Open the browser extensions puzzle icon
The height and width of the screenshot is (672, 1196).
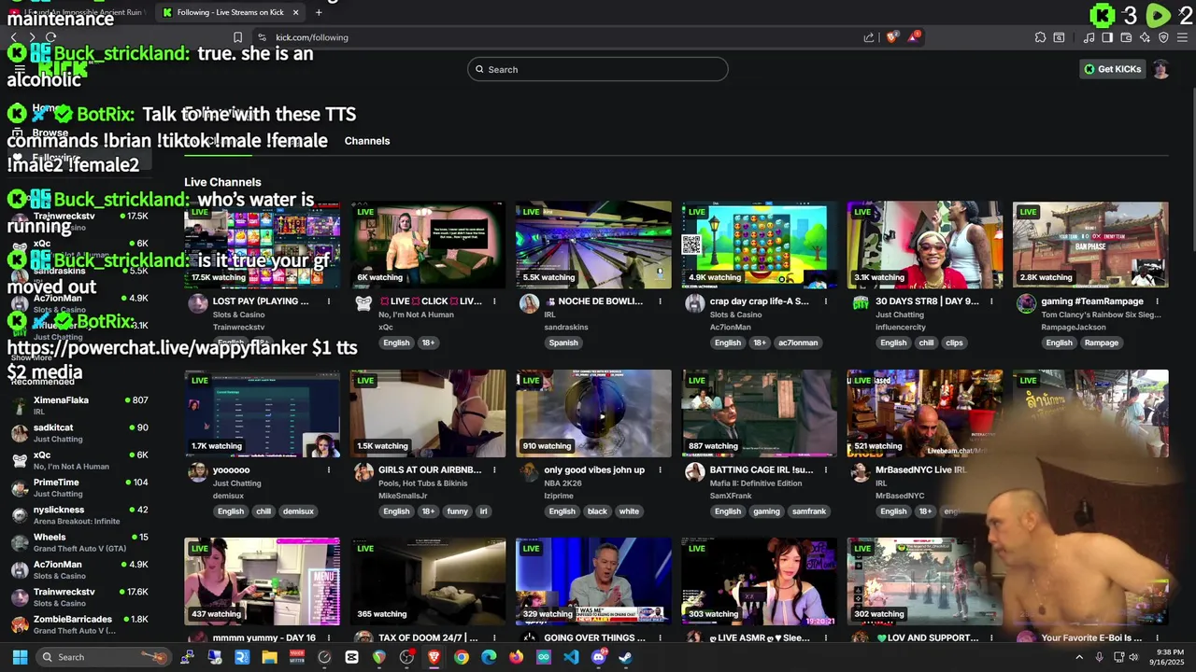pyautogui.click(x=1040, y=37)
